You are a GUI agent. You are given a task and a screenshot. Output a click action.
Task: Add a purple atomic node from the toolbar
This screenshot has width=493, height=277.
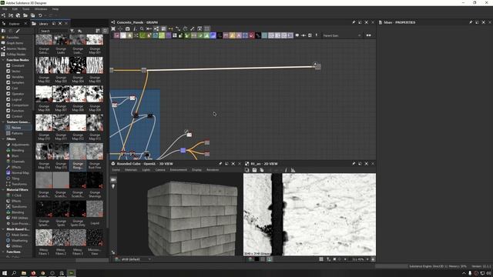[x=169, y=35]
